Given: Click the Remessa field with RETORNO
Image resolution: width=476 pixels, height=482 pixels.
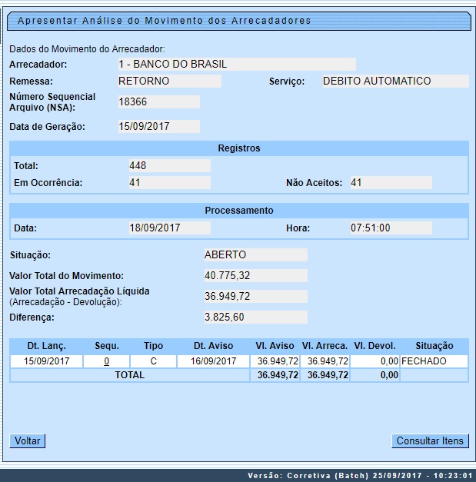Looking at the screenshot, I should point(168,81).
